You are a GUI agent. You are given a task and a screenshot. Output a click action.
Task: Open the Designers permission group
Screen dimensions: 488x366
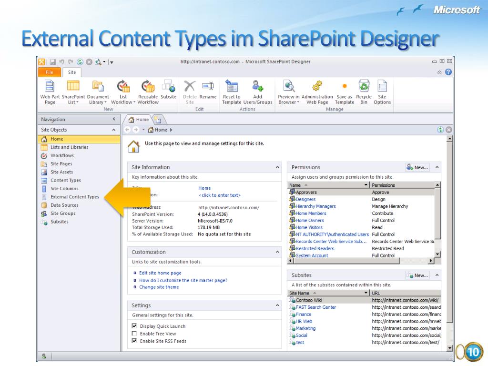coord(305,199)
